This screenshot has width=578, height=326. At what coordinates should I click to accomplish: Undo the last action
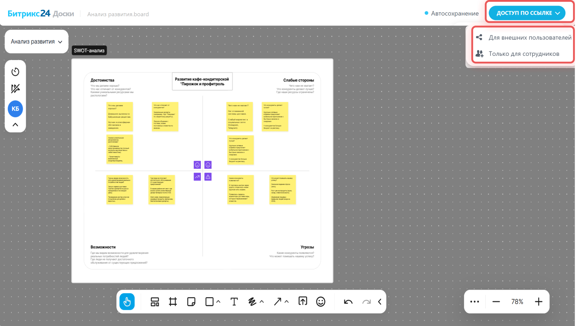click(x=348, y=302)
